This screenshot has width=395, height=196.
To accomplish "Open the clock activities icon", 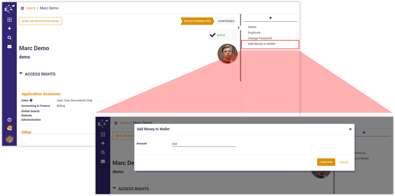I will point(10,120).
